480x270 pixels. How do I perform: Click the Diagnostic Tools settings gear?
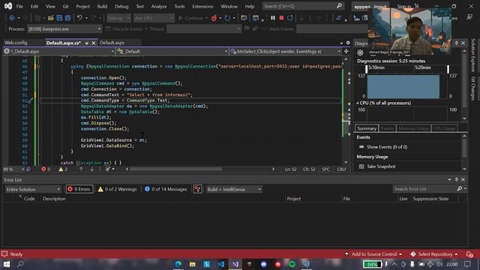click(x=360, y=52)
